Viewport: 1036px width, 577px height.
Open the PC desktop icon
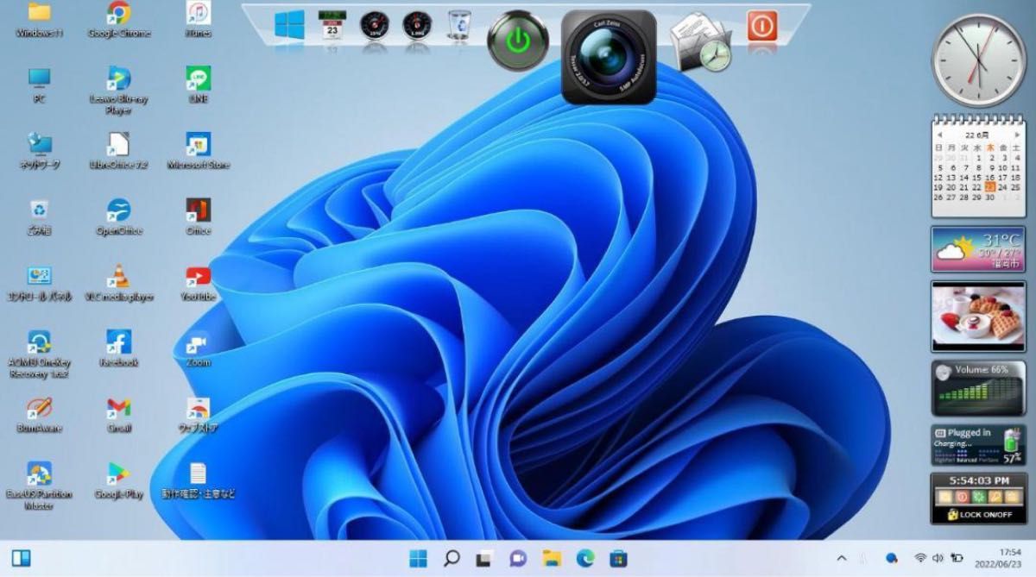39,86
